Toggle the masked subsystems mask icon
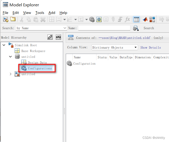Screen dimensions: 169x142 [x=58, y=37]
